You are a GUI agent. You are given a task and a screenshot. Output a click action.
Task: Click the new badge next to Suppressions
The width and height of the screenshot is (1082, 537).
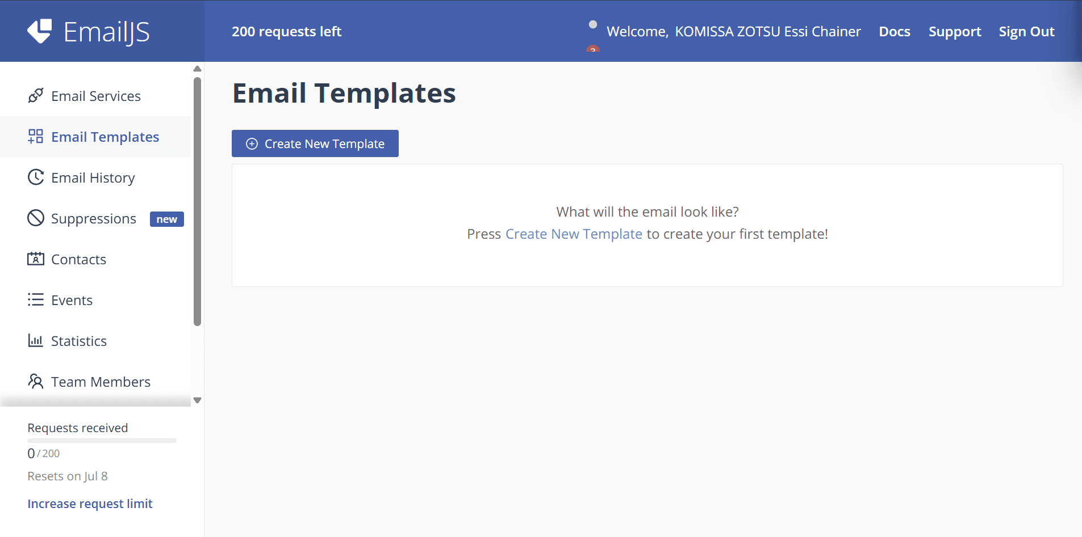[x=166, y=218]
